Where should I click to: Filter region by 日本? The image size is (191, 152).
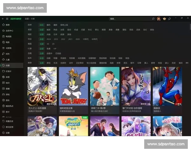[x=55, y=34]
